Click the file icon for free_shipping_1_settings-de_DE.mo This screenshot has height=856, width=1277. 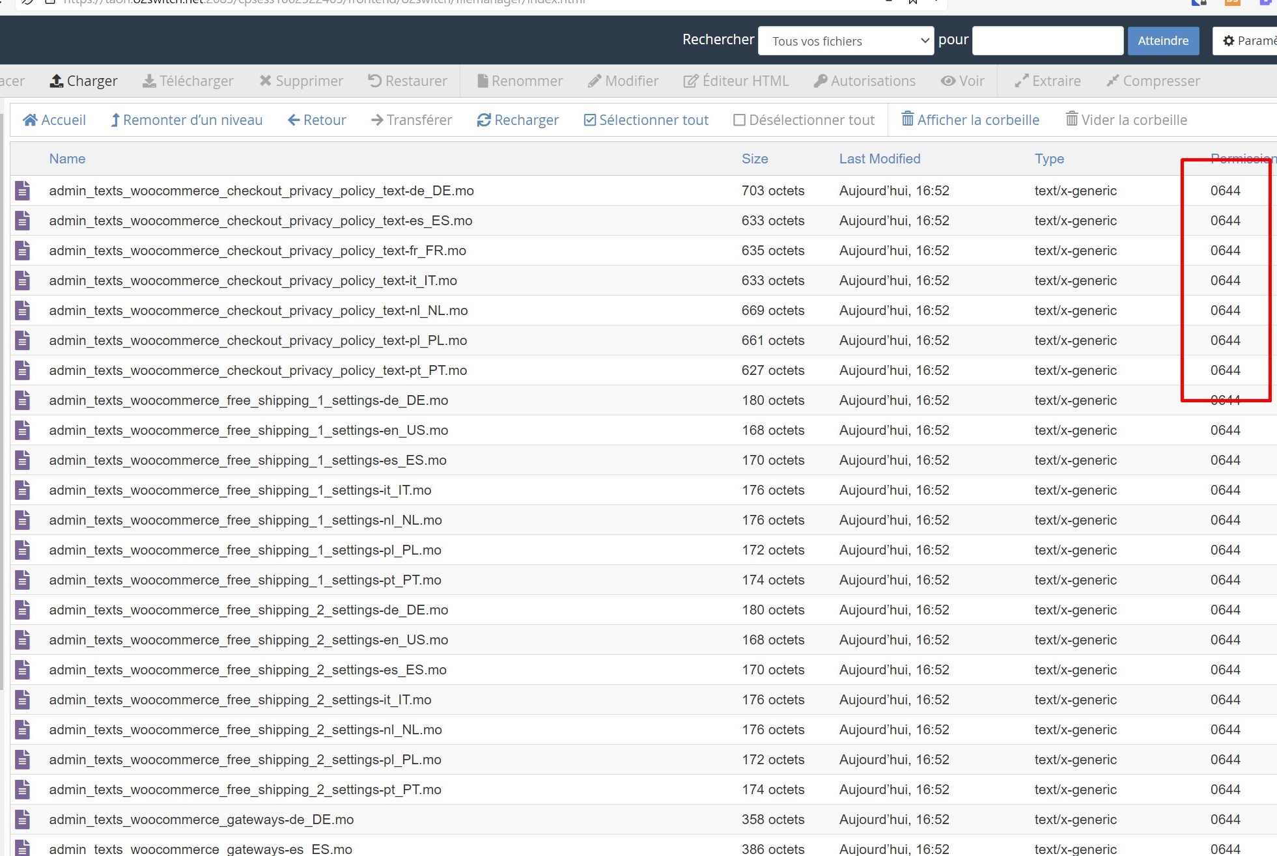point(23,400)
